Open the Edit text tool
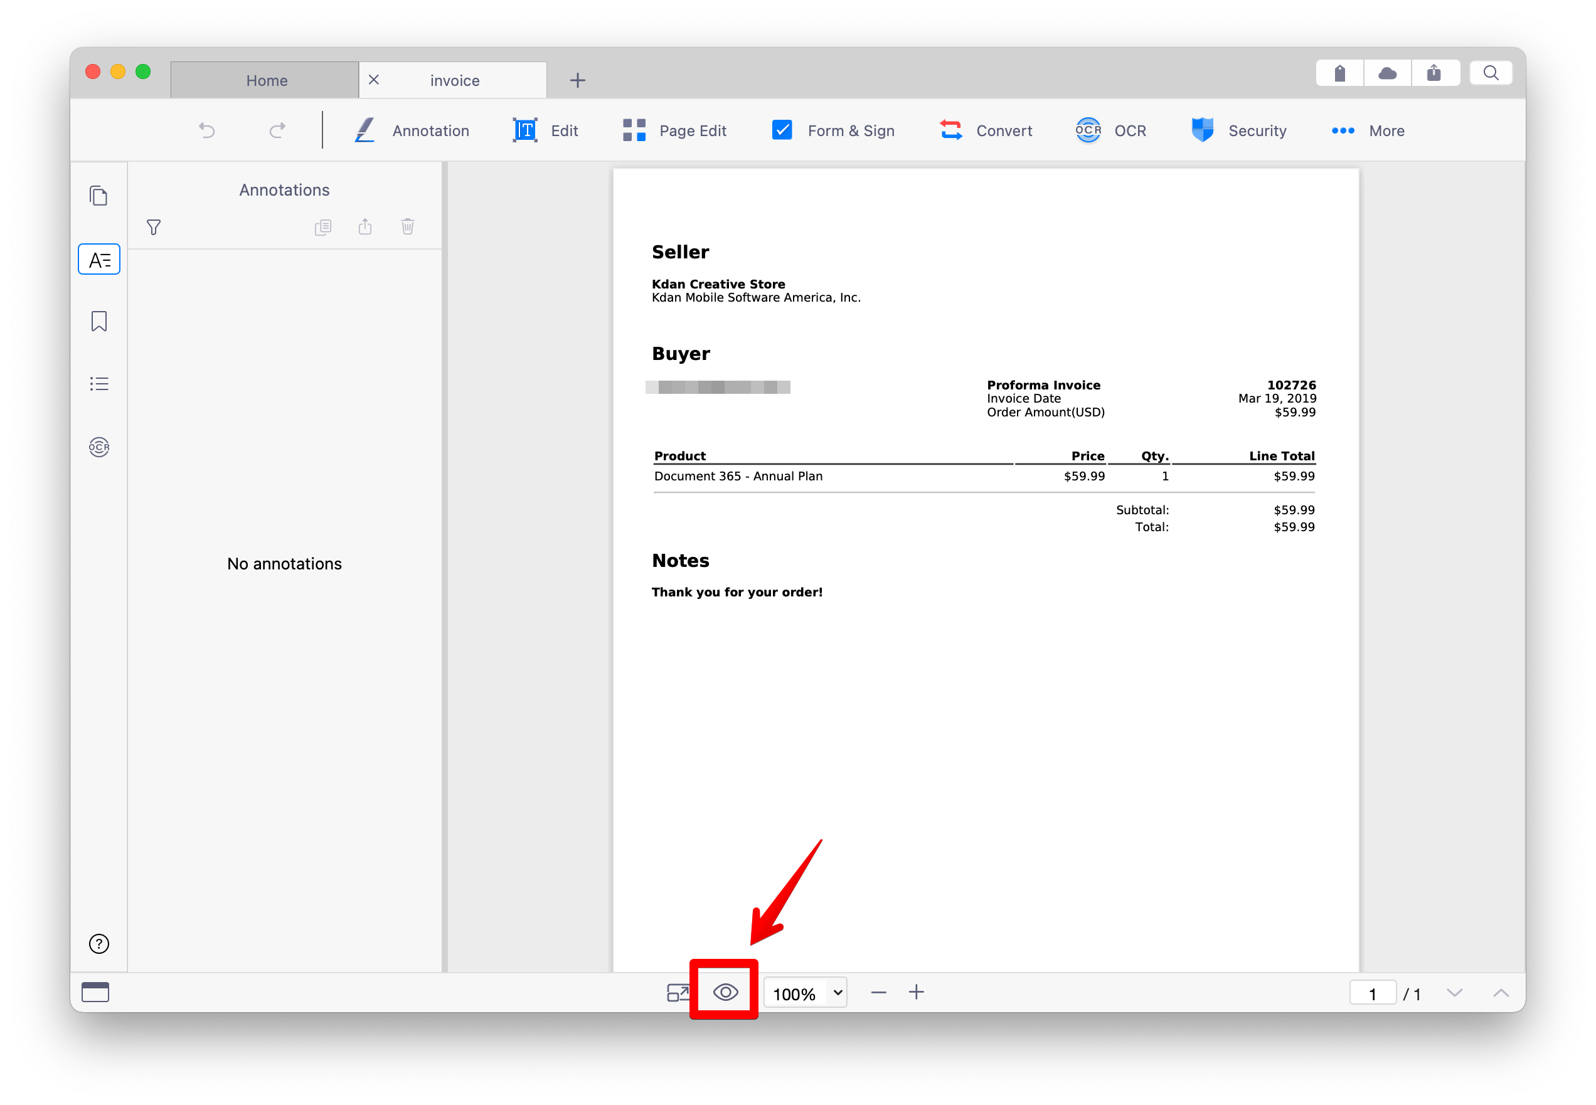Screen dimensions: 1596x1105 click(545, 130)
